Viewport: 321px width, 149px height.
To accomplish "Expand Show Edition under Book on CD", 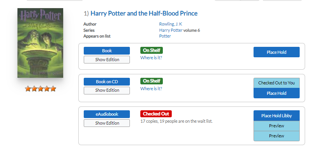I will 107,90.
